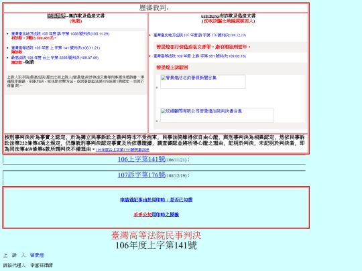Click the 歷審裁判 heading text
The width and height of the screenshot is (362, 271).
(x=154, y=8)
